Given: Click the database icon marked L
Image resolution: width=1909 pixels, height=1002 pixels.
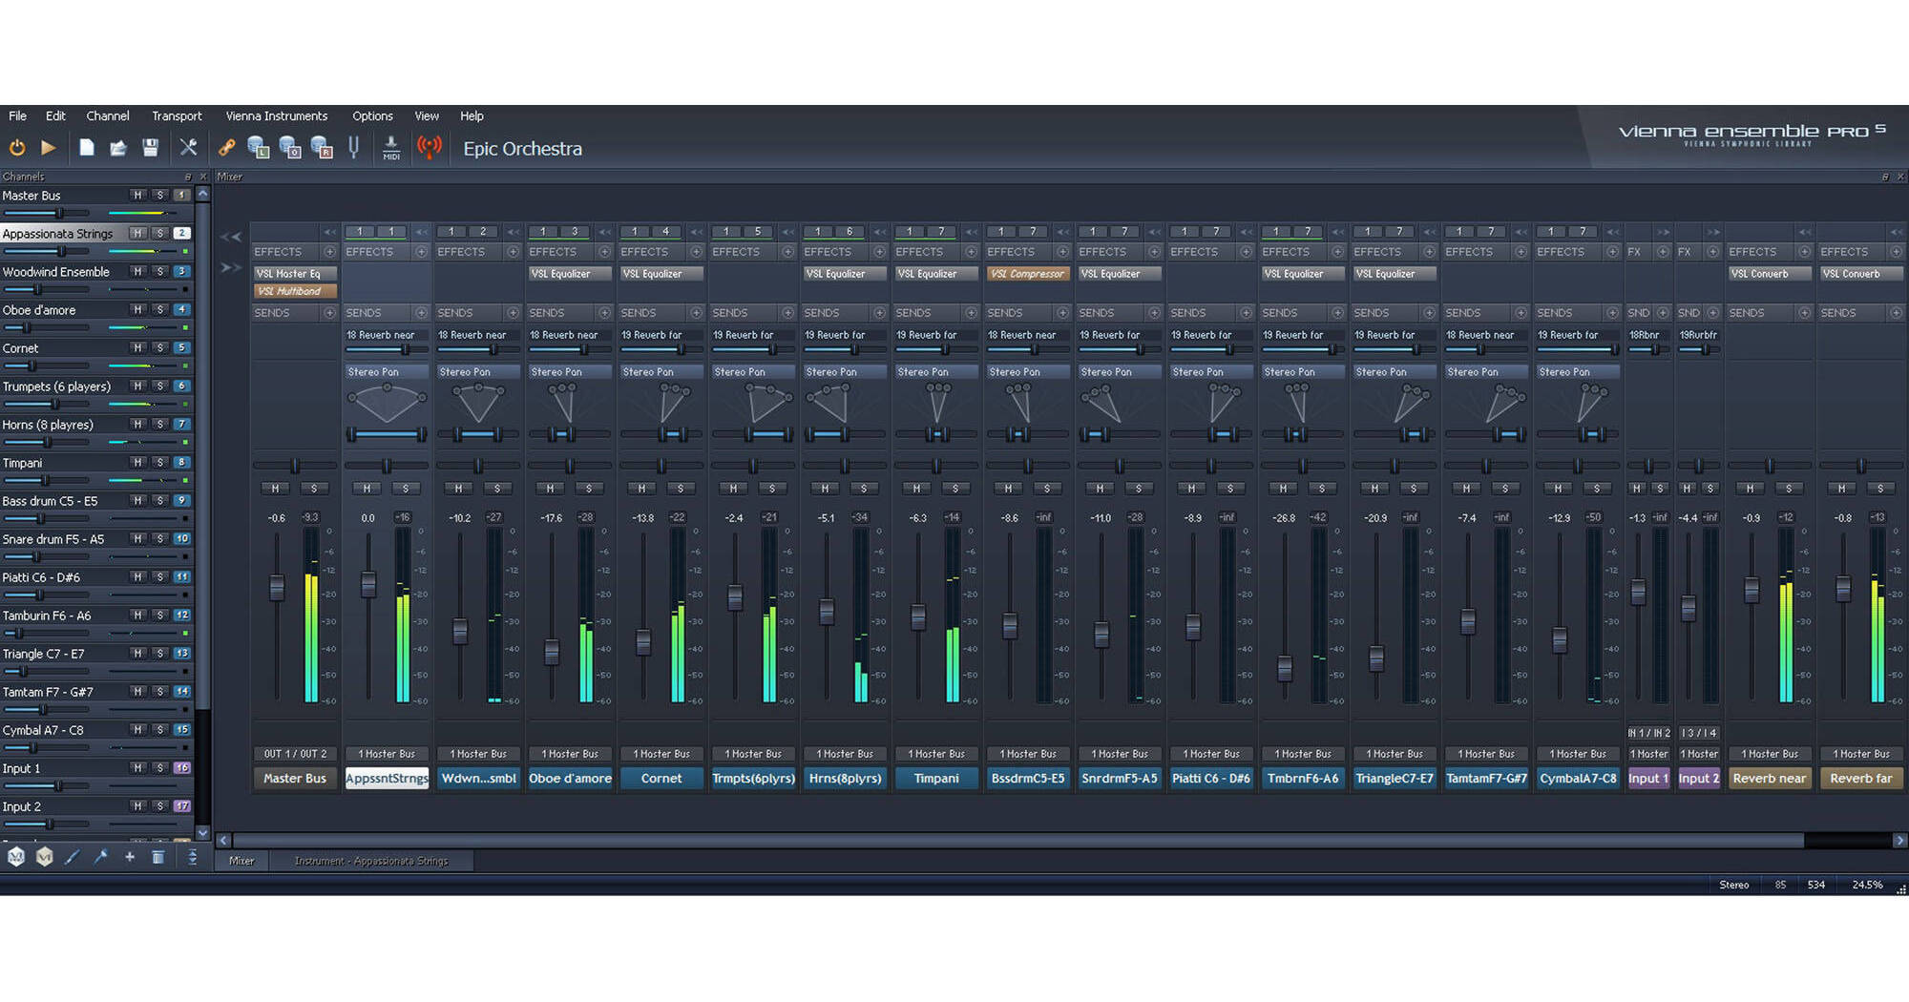Looking at the screenshot, I should [x=258, y=148].
